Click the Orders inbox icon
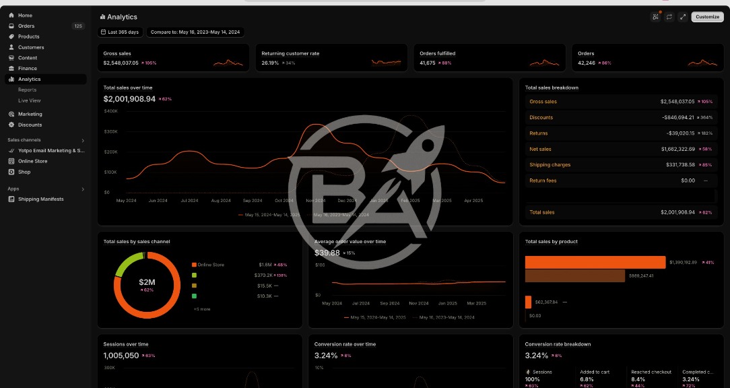 tap(11, 26)
